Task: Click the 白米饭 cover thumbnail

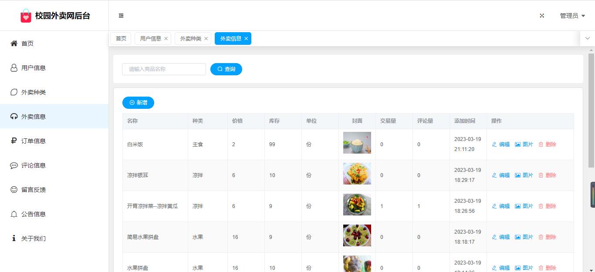Action: [357, 143]
